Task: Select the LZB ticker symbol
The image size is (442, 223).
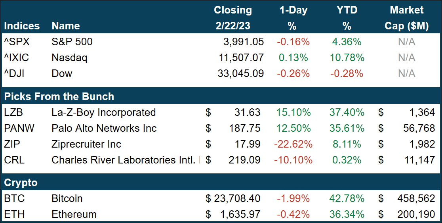Action: point(13,112)
